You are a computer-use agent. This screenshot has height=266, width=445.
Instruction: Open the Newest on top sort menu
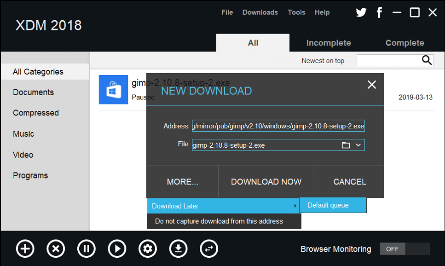coord(323,61)
